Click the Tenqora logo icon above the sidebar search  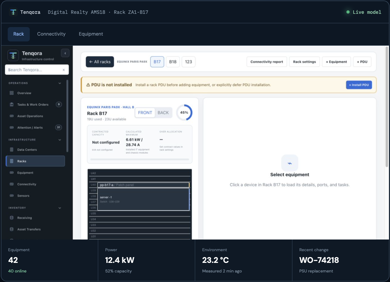click(x=13, y=55)
